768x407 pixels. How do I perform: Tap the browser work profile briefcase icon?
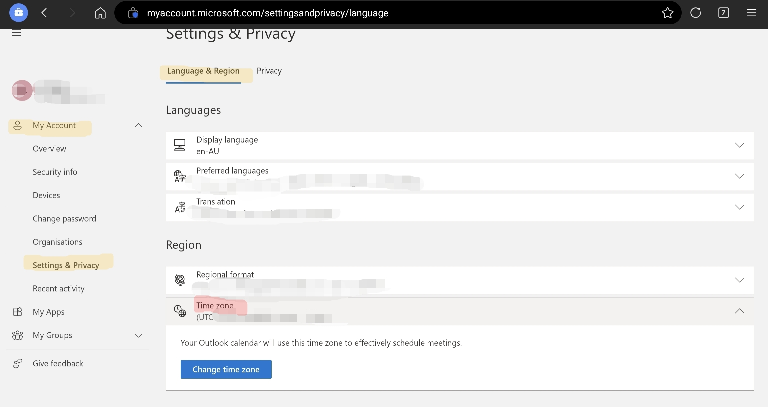19,13
